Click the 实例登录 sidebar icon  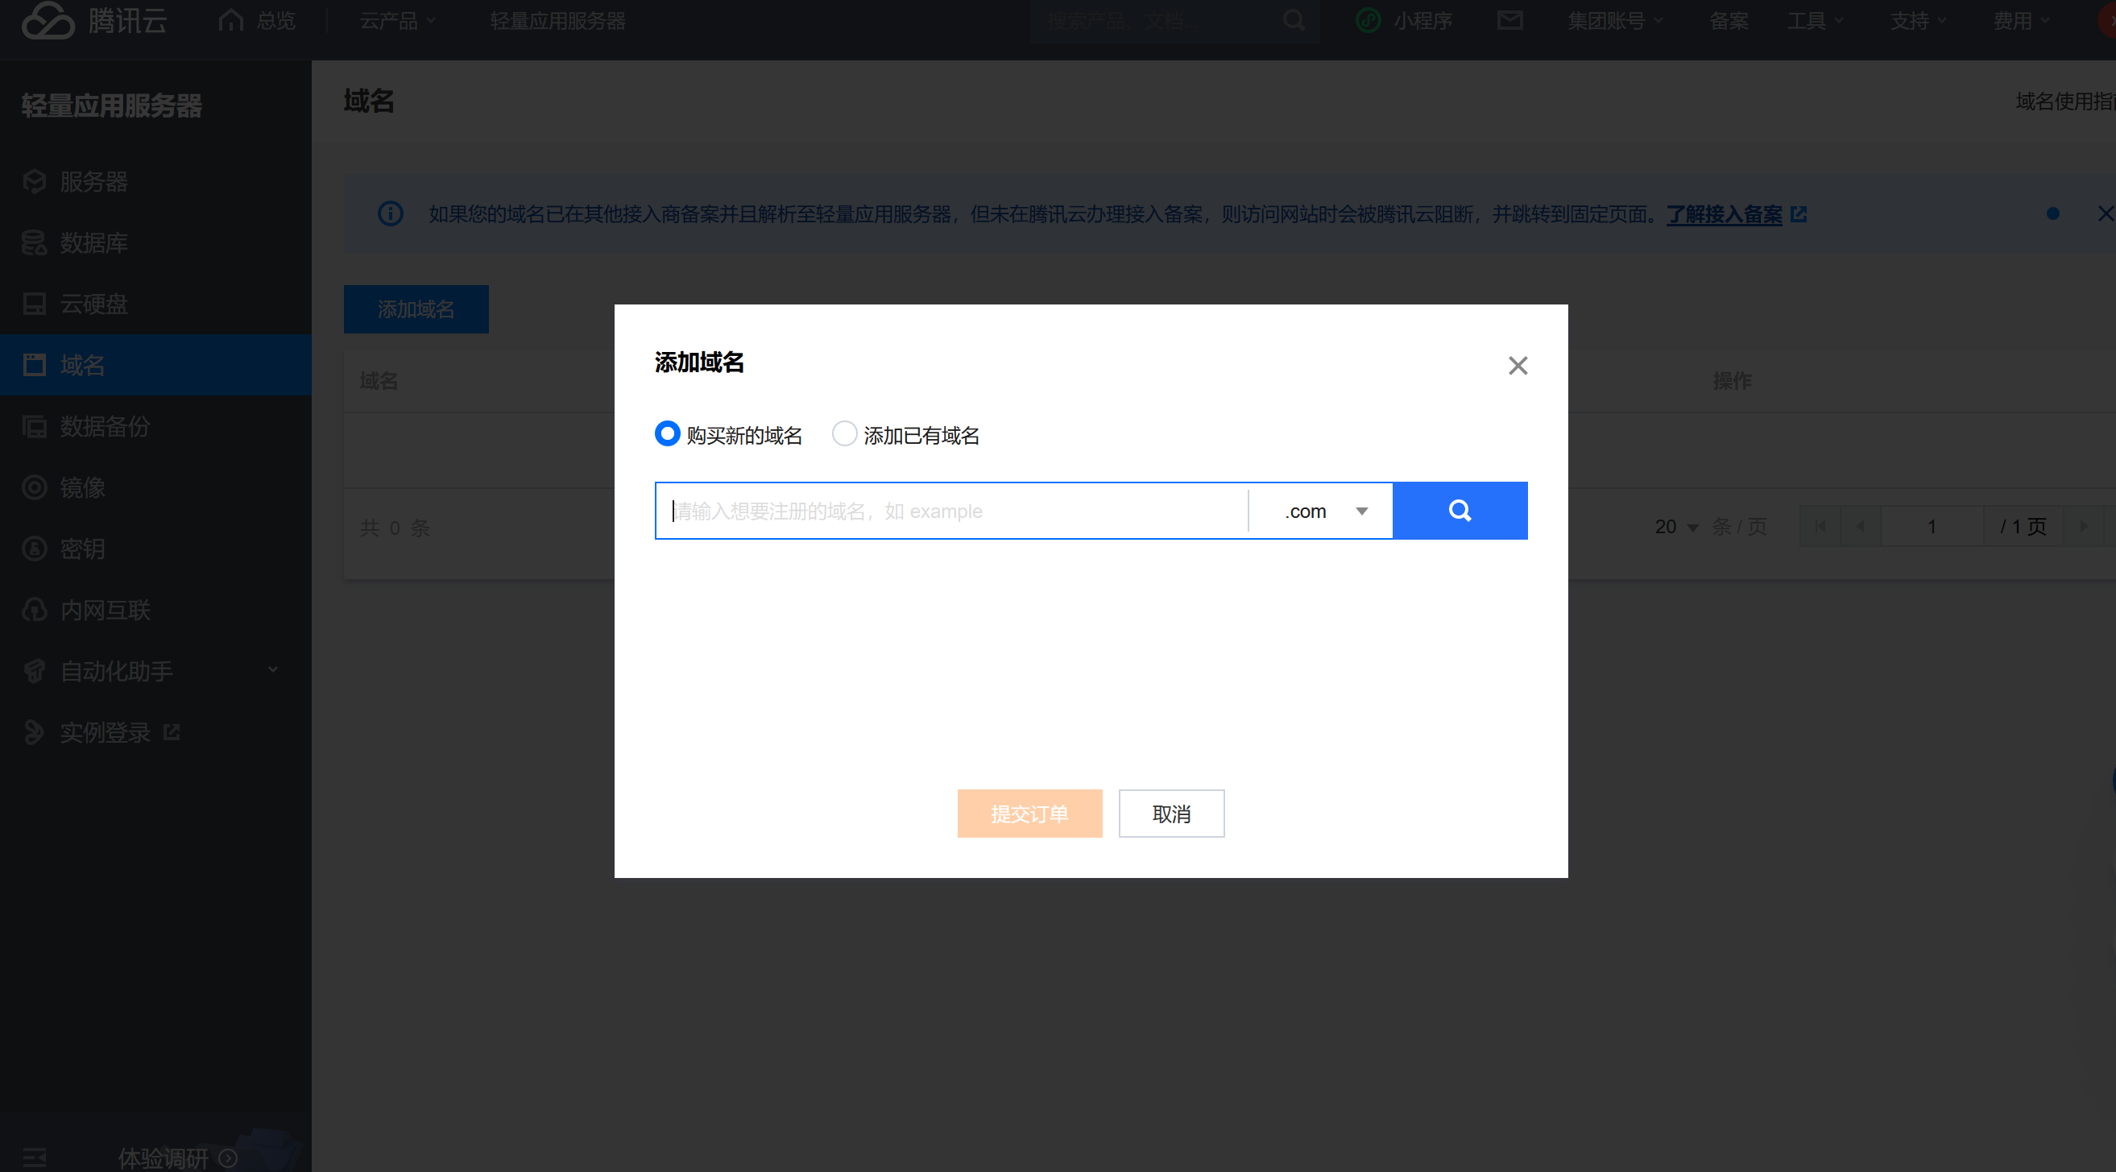(x=35, y=731)
